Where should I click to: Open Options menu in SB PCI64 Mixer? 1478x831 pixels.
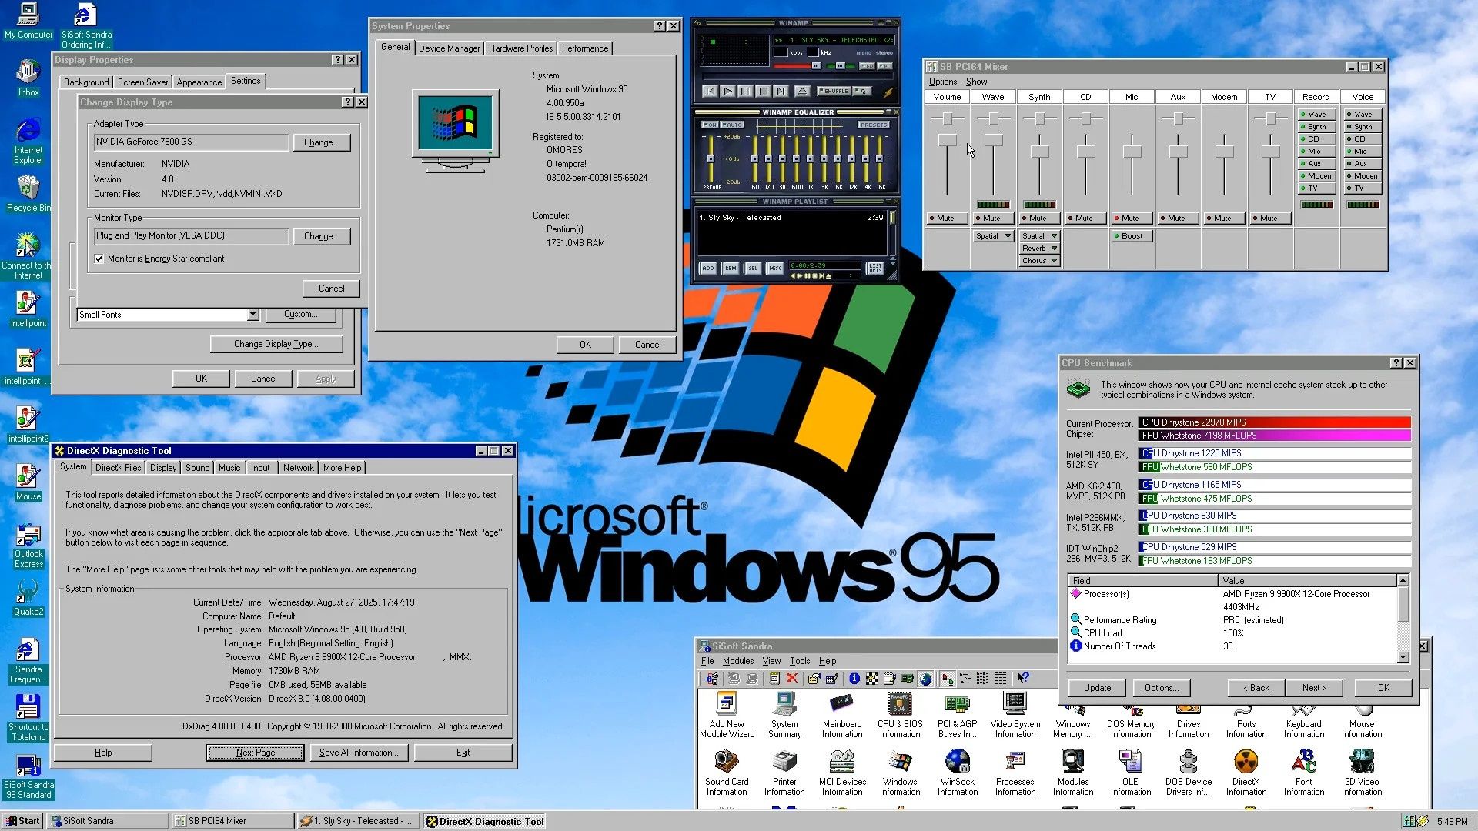coord(943,82)
